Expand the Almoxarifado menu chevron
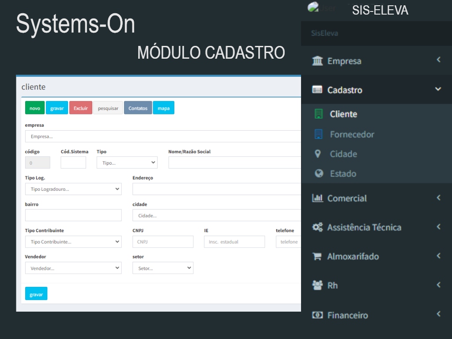452x339 pixels. tap(438, 256)
